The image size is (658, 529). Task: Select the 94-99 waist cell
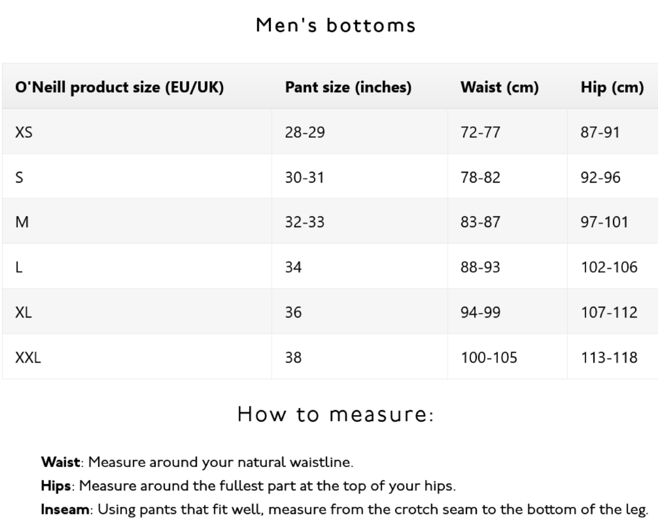pos(480,312)
